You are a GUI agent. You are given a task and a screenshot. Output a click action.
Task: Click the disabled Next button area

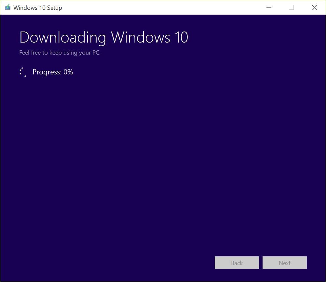coord(284,263)
